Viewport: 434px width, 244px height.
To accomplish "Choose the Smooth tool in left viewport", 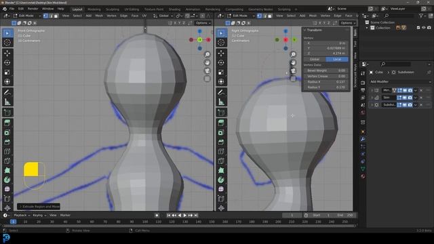I will [7, 189].
